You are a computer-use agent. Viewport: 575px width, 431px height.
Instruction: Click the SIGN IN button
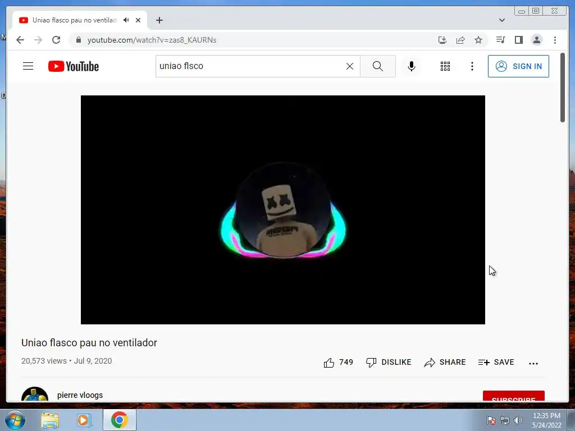click(518, 66)
